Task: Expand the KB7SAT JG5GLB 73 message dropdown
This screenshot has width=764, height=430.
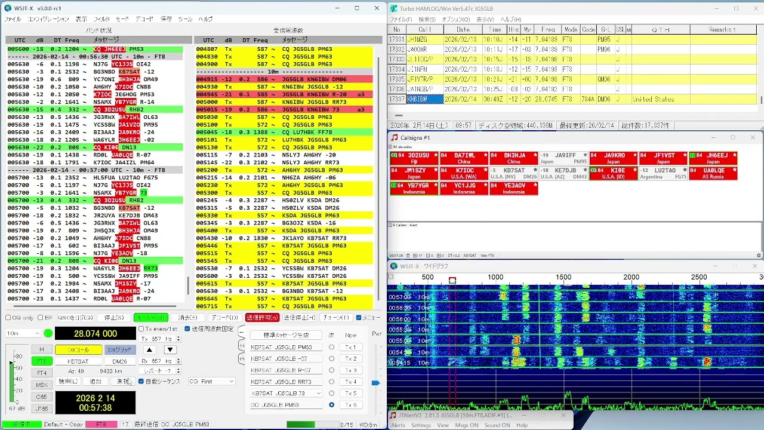Action: coord(318,394)
